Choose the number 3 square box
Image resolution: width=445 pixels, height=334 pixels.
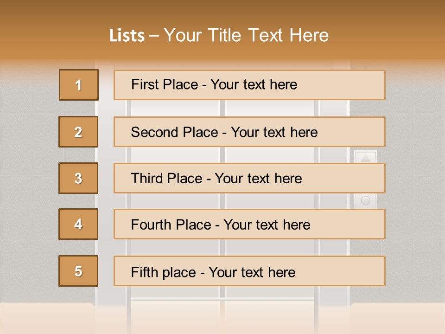pyautogui.click(x=78, y=178)
